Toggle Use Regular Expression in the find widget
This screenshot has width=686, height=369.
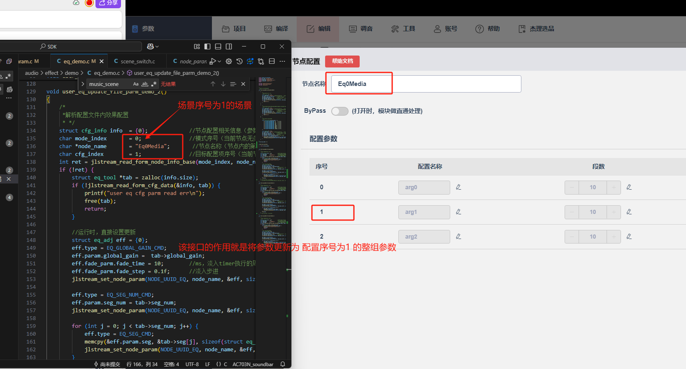click(154, 84)
